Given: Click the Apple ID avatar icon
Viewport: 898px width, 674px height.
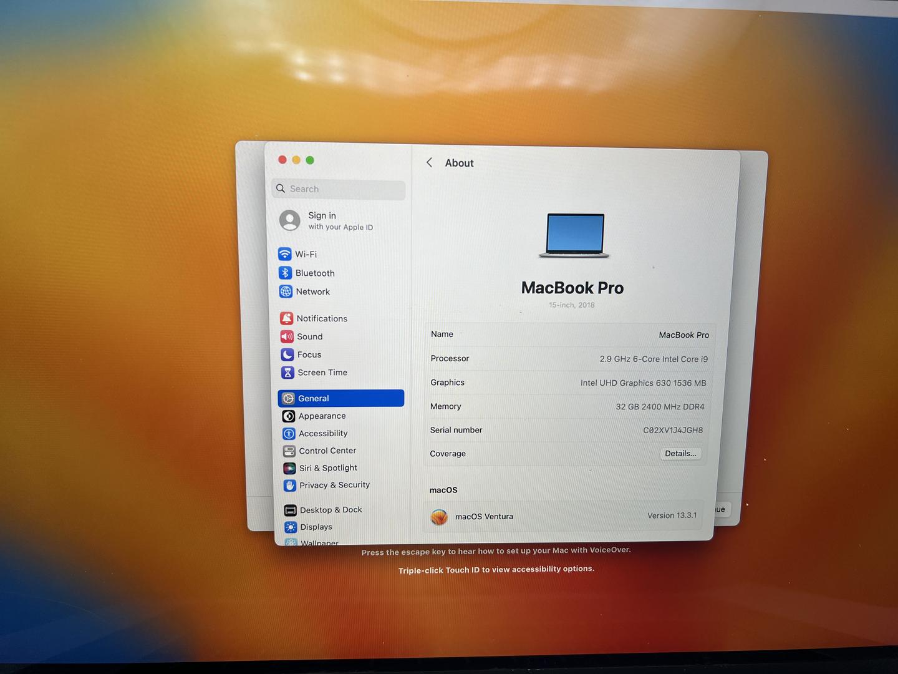Looking at the screenshot, I should tap(289, 220).
